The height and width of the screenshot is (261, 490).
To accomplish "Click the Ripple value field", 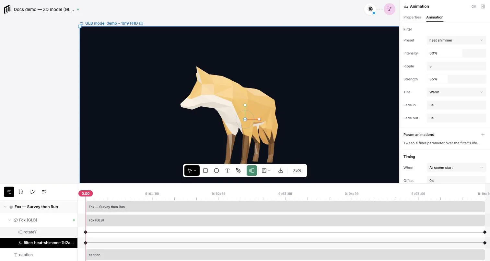I will tap(456, 66).
